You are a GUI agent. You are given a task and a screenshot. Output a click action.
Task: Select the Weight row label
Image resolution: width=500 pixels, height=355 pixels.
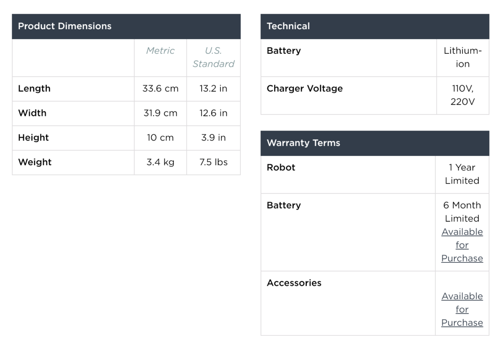35,162
